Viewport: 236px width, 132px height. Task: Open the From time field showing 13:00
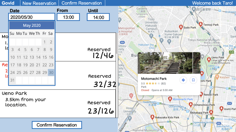68,17
